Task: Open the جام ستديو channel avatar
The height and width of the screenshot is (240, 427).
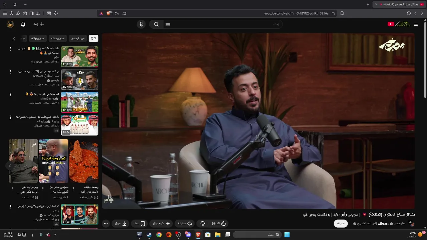Action: (411, 223)
